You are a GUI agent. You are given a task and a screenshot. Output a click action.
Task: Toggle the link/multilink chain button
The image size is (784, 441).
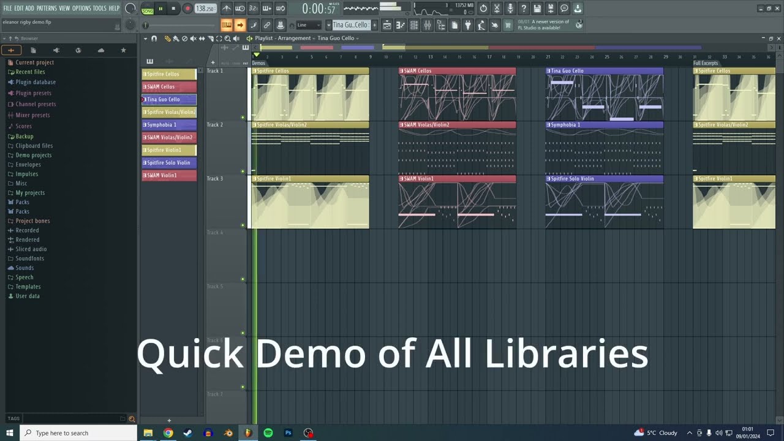266,25
